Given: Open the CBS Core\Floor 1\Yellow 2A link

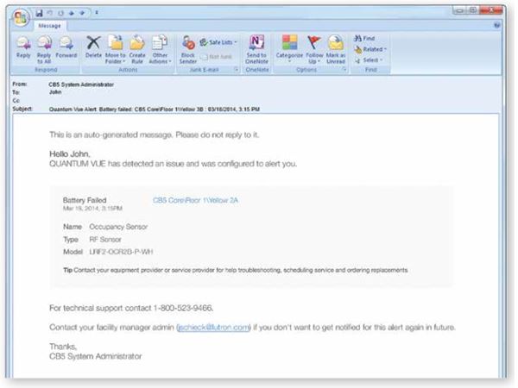Looking at the screenshot, I should tap(195, 200).
